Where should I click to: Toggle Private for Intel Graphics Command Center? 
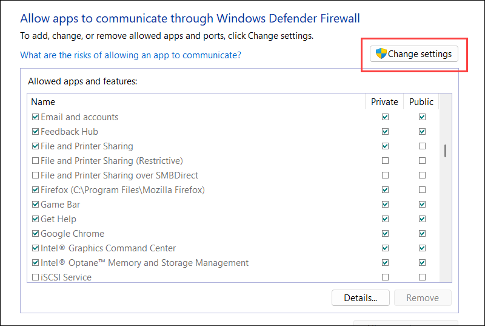click(385, 248)
